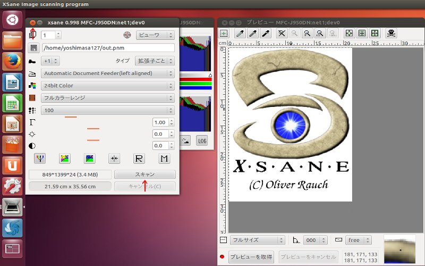
Task: Open the aspect ratio dropdown showing free
Action: pos(358,240)
